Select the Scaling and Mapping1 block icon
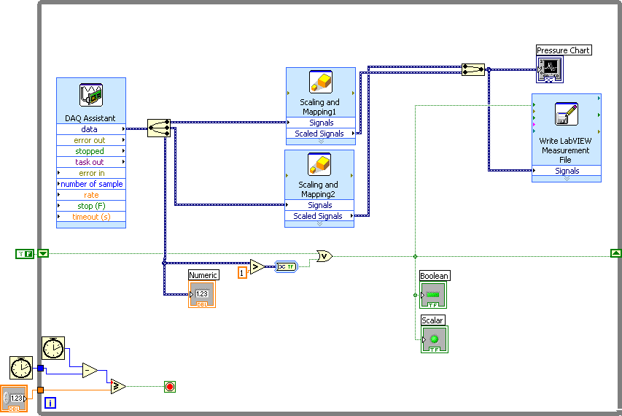 (x=320, y=82)
